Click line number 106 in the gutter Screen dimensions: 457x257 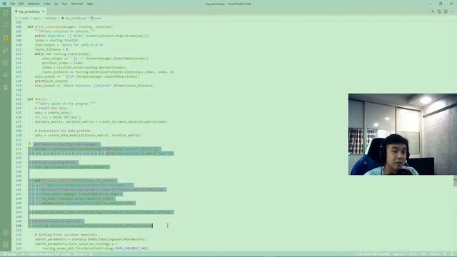(19, 27)
